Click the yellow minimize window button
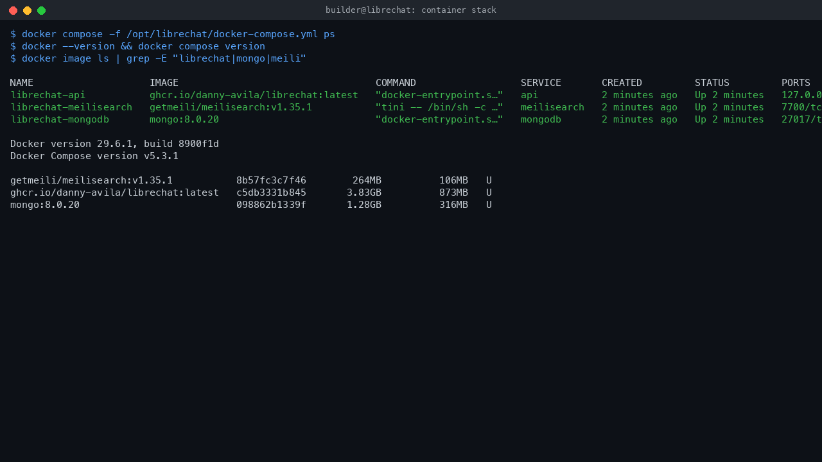The image size is (822, 462). point(27,10)
